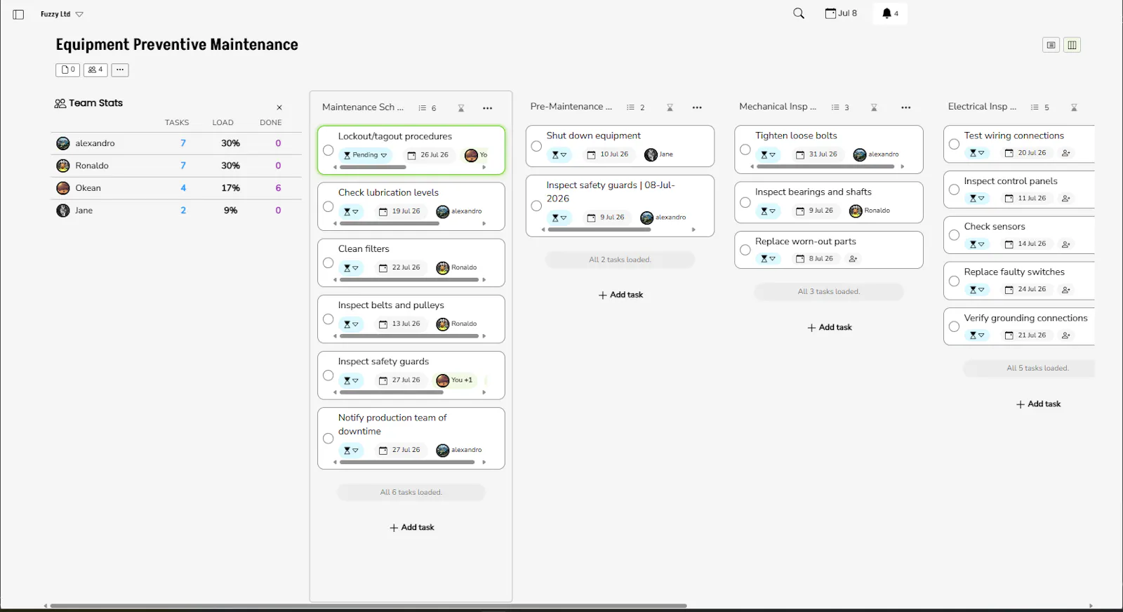Select the Electrical Insp column title
This screenshot has height=612, width=1123.
pos(982,107)
